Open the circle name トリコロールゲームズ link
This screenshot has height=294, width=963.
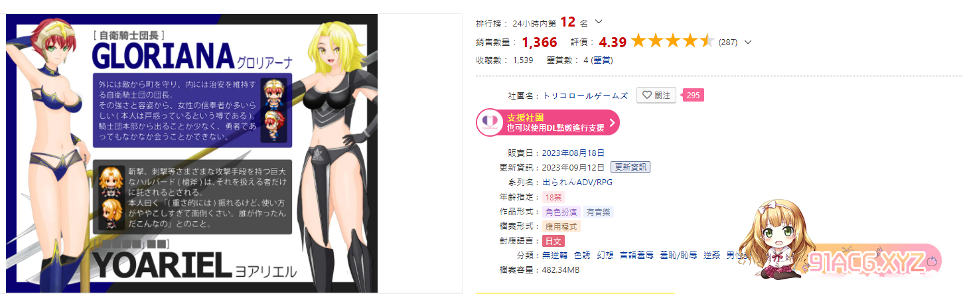(585, 96)
